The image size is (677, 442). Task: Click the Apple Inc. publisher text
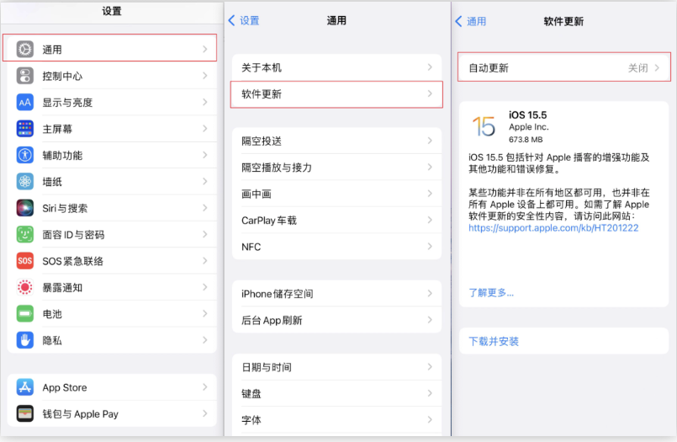[x=528, y=127]
